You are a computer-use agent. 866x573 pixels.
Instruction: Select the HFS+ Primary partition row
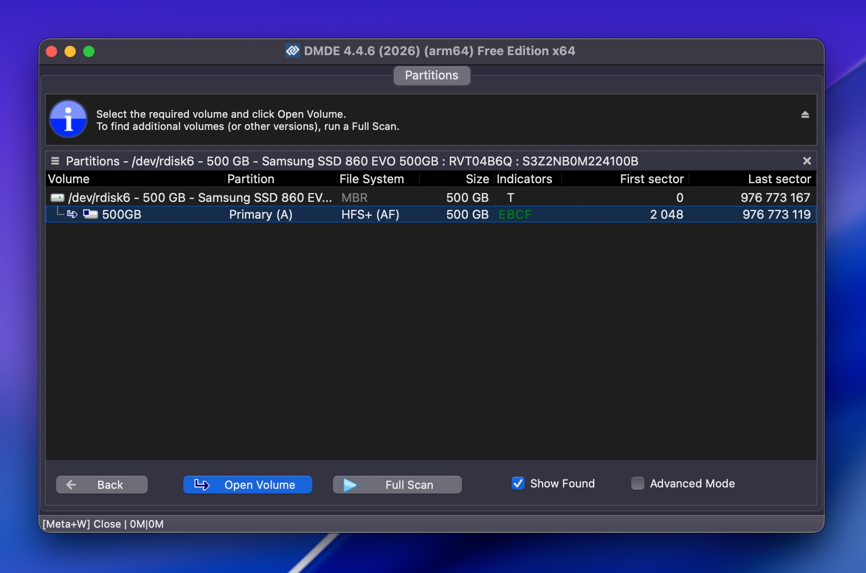[327, 214]
